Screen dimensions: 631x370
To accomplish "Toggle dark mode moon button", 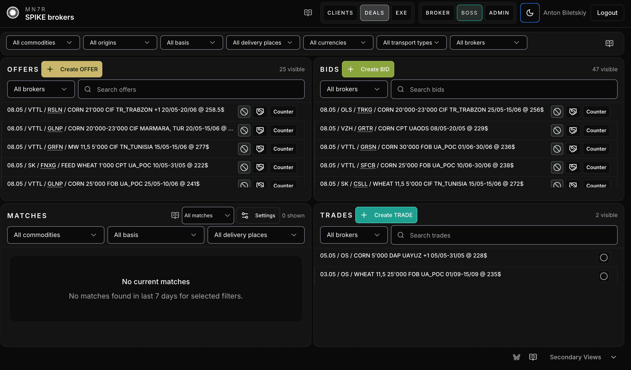I will tap(530, 13).
